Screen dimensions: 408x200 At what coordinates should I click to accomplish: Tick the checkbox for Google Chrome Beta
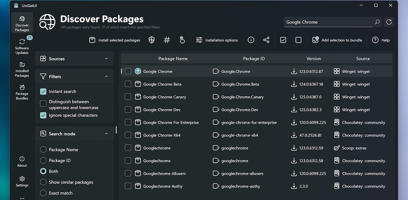(x=128, y=84)
